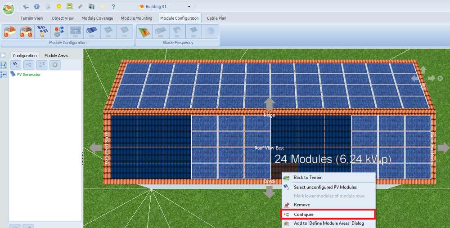Viewport: 450px width, 228px height.
Task: Switch to the Cable Plan tab
Action: (x=216, y=18)
